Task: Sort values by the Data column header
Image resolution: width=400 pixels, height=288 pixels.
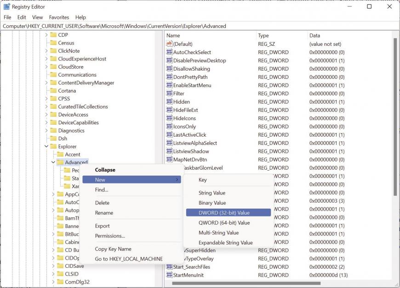Action: [350, 36]
